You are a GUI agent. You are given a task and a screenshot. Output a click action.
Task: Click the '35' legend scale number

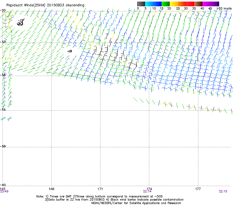pos(194,9)
